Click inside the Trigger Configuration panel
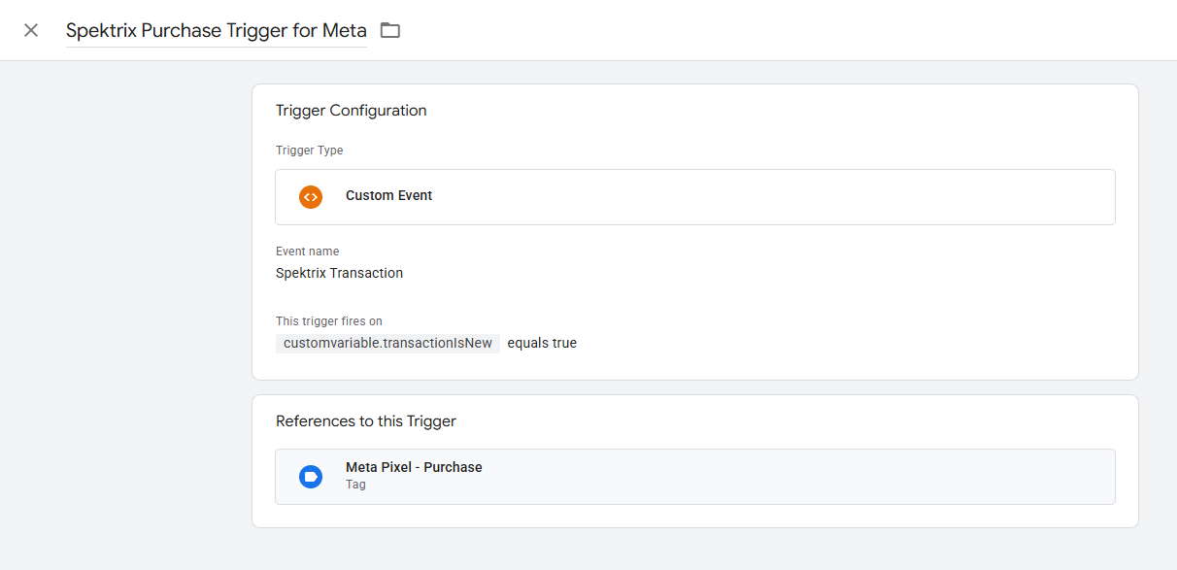Image resolution: width=1177 pixels, height=570 pixels. (694, 233)
